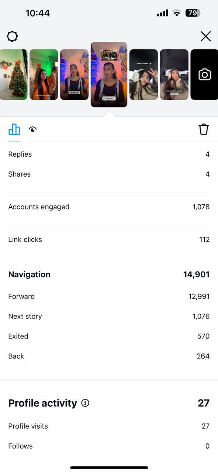This screenshot has width=218, height=473.
Task: Delete the story with trash icon
Action: click(204, 129)
